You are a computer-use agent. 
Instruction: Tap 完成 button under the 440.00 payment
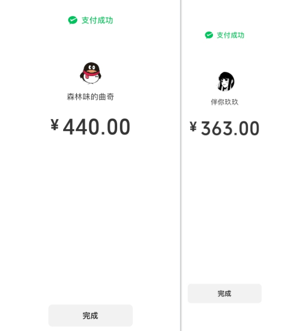pos(91,315)
